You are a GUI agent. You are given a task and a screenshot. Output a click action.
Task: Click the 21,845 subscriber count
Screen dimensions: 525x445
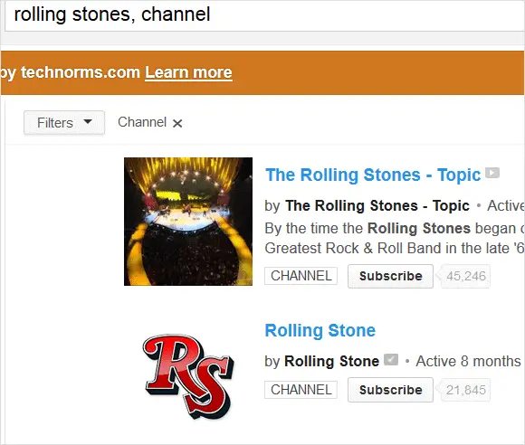466,390
